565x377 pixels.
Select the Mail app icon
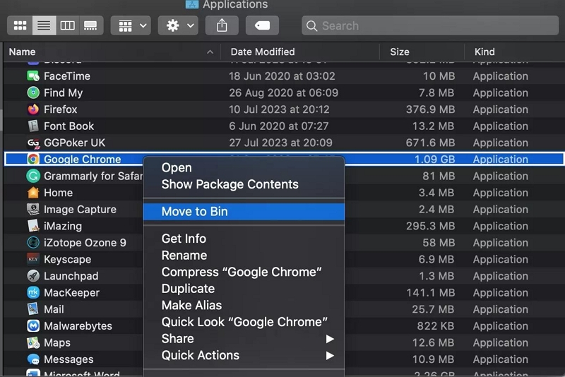pyautogui.click(x=33, y=309)
